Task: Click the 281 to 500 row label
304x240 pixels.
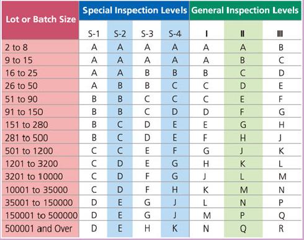Action: click(x=27, y=138)
